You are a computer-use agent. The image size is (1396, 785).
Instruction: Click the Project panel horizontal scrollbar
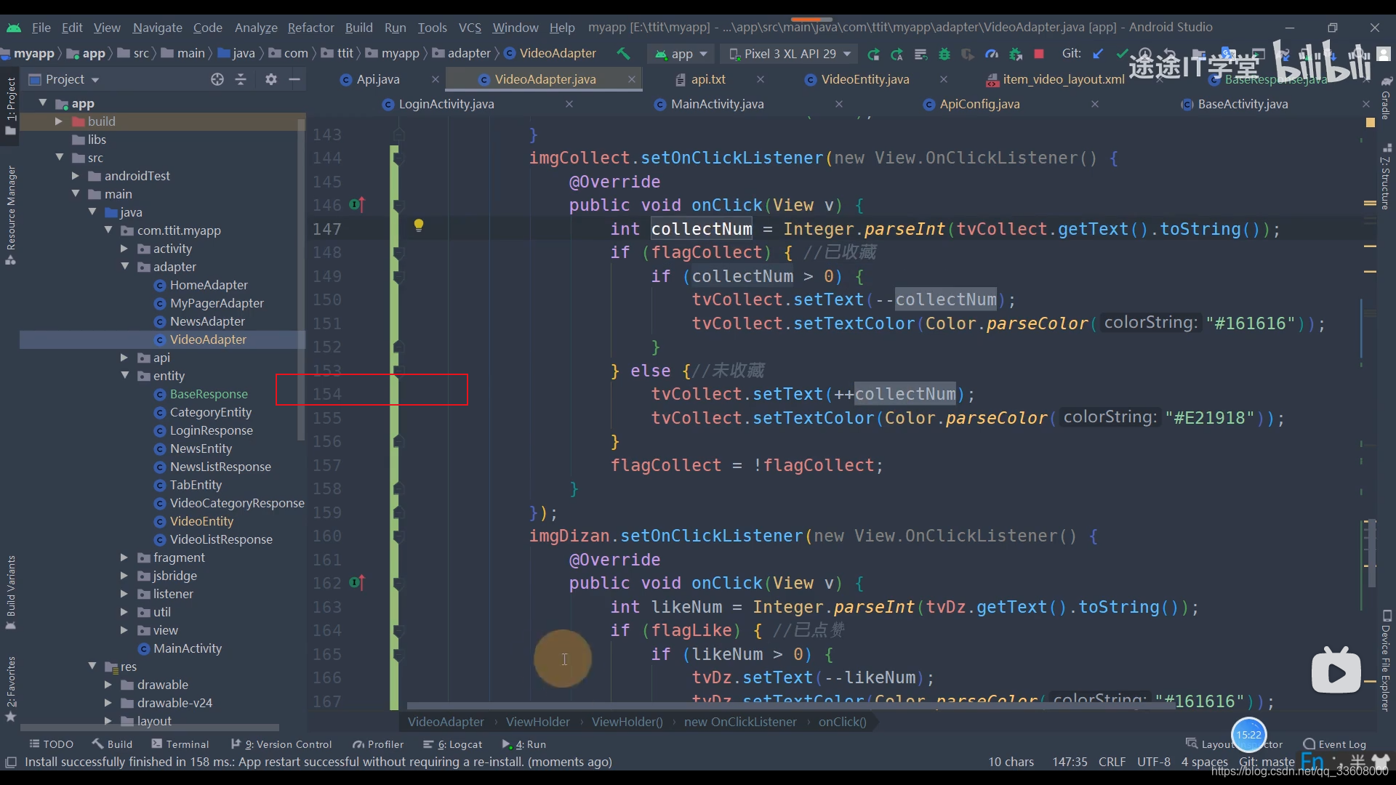click(150, 727)
